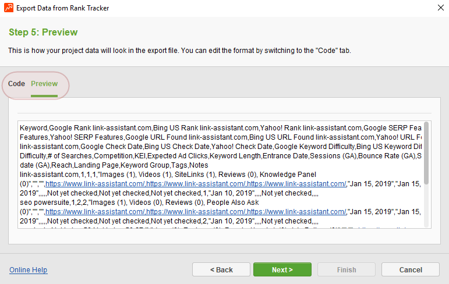Image resolution: width=449 pixels, height=284 pixels.
Task: Open second URL in the seo powersuite row
Action: [x=196, y=212]
